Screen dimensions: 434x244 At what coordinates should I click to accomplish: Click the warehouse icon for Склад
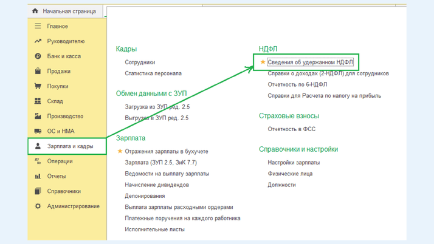38,101
